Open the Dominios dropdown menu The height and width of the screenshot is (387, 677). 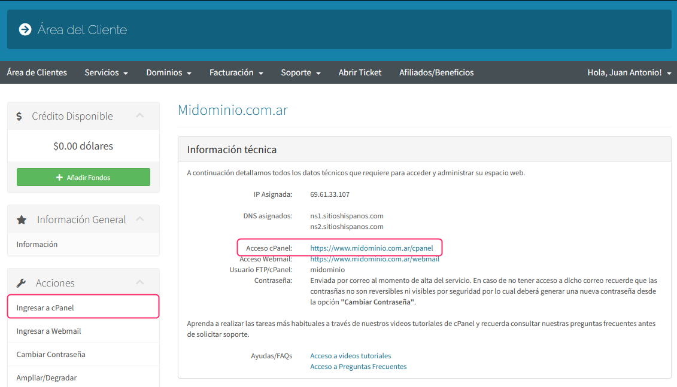[x=168, y=72]
